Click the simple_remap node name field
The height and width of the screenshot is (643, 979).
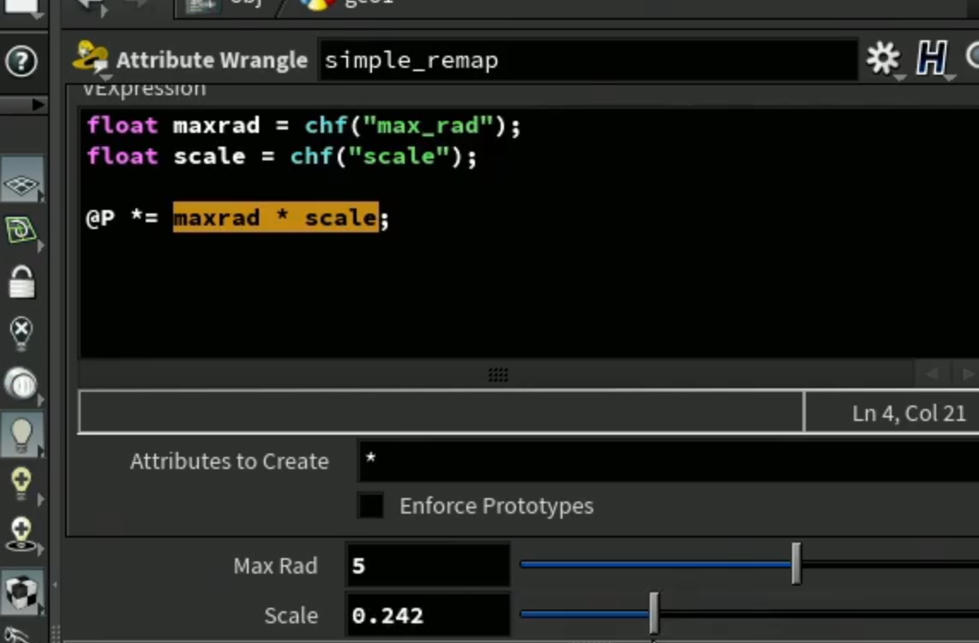[x=588, y=61]
